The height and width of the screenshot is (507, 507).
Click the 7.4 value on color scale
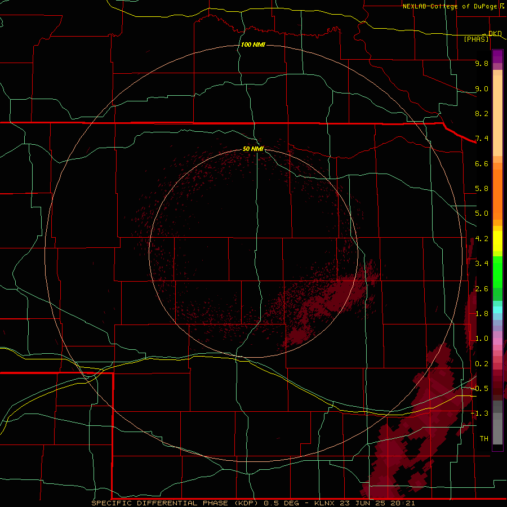[x=482, y=139]
